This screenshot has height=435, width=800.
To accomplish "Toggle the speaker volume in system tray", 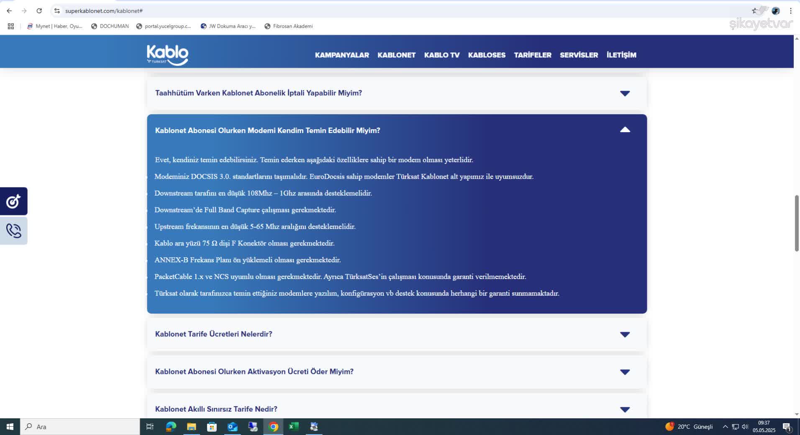I will tap(746, 427).
